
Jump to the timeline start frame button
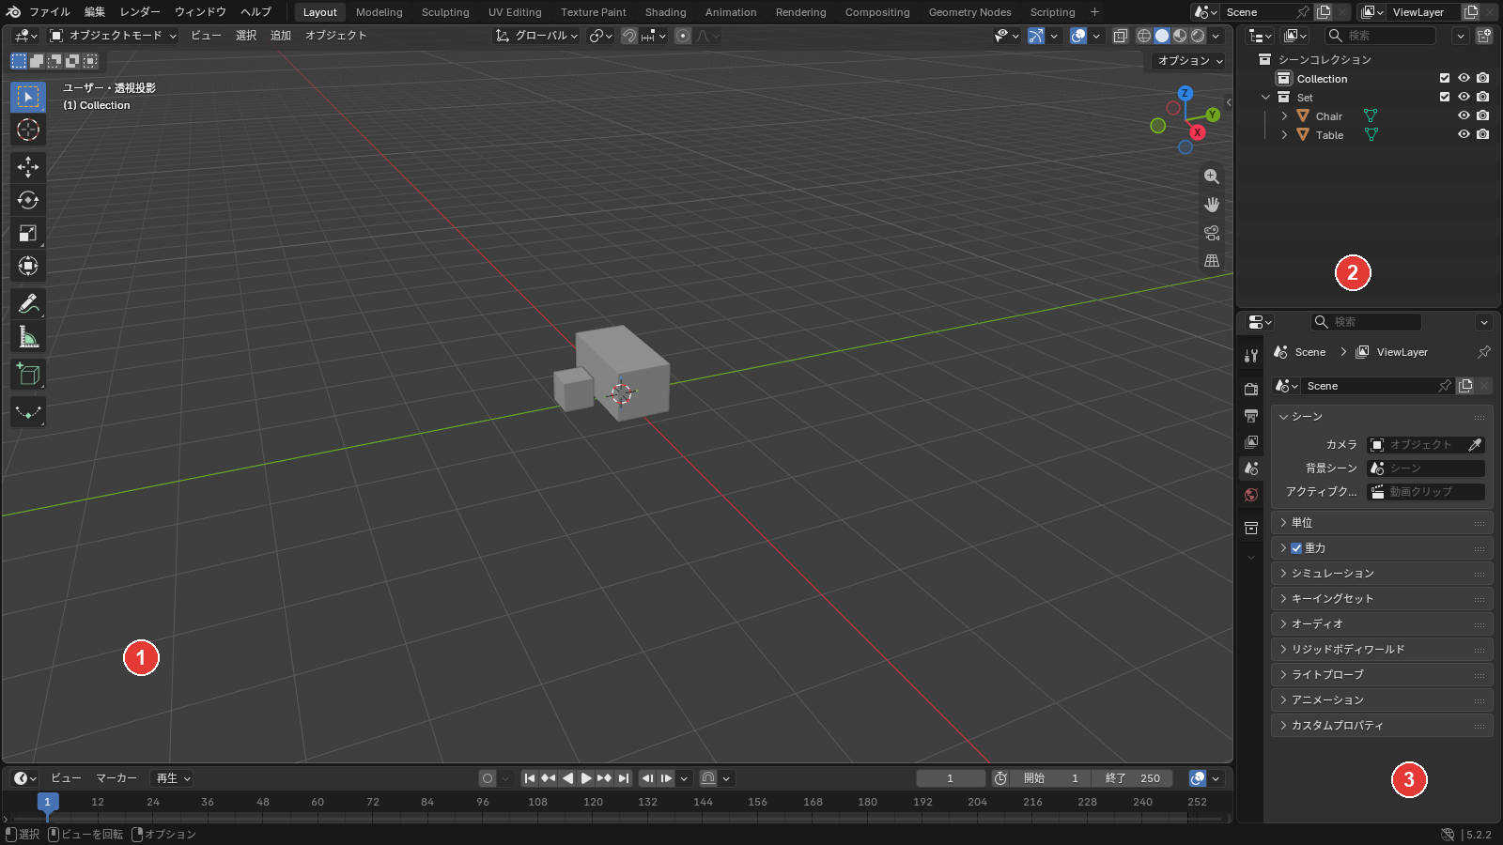(x=530, y=778)
